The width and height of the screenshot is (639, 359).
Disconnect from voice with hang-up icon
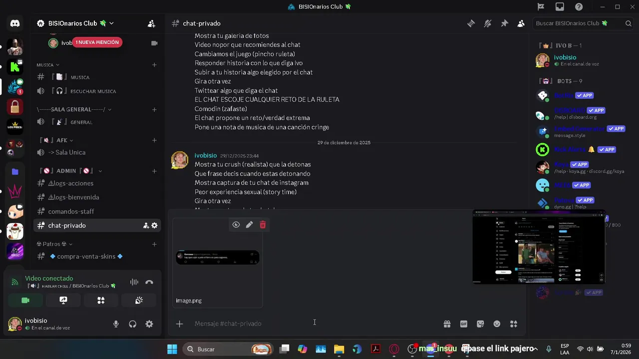coord(149,282)
